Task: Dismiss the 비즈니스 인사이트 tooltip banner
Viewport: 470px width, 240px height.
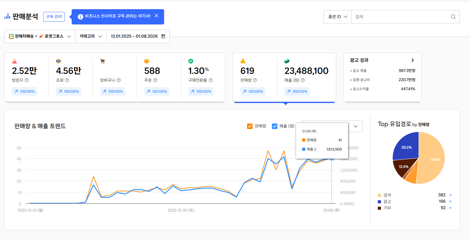Action: (x=156, y=16)
